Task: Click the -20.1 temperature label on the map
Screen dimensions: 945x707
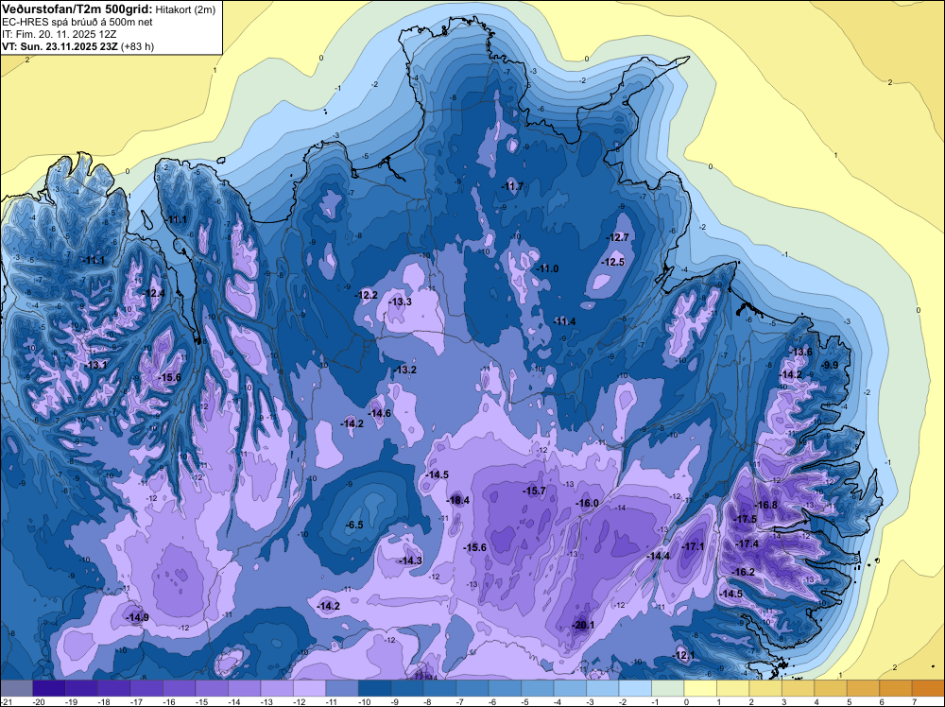Action: (583, 625)
